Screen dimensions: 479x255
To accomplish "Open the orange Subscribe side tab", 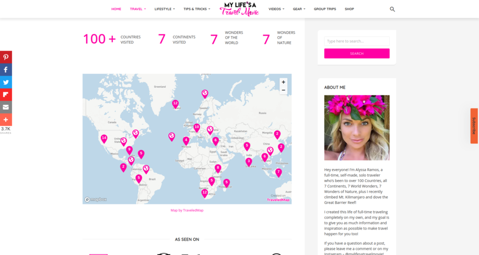I will coord(474,126).
